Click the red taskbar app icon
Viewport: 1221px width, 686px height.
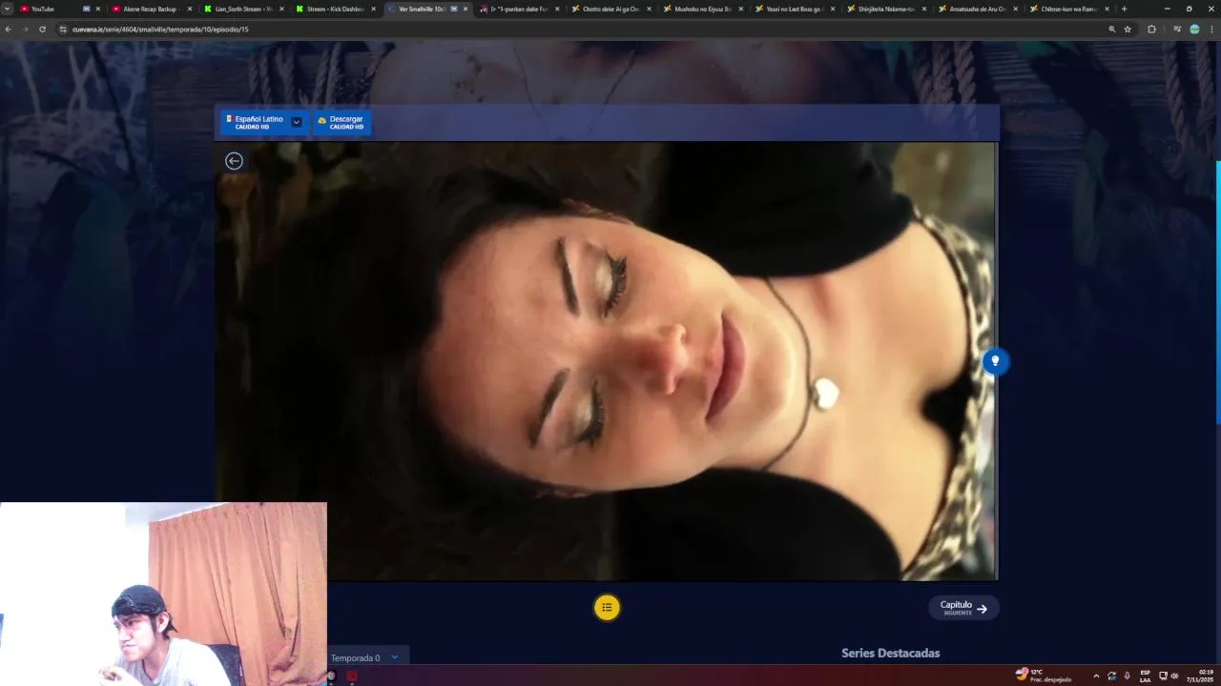point(352,676)
